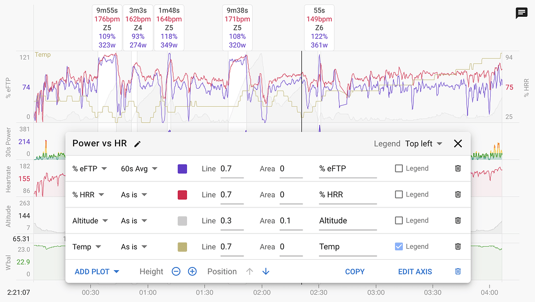Screen dimensions: 535x302
Task: Increase plot height with the plus icon
Action: pos(192,271)
